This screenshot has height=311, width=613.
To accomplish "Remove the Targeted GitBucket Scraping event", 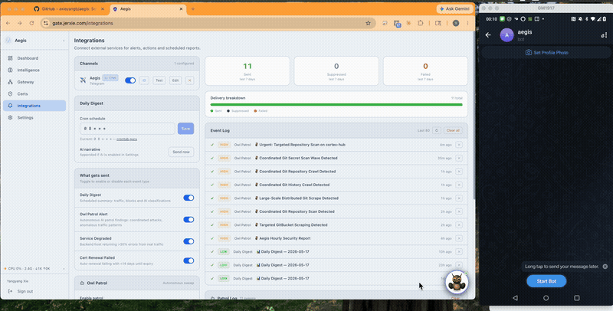I will click(459, 225).
